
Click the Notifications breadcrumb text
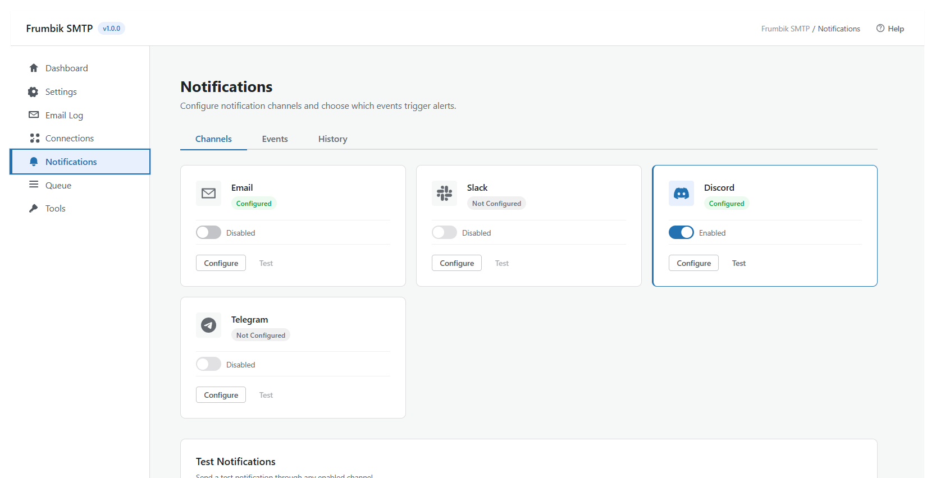pyautogui.click(x=839, y=29)
